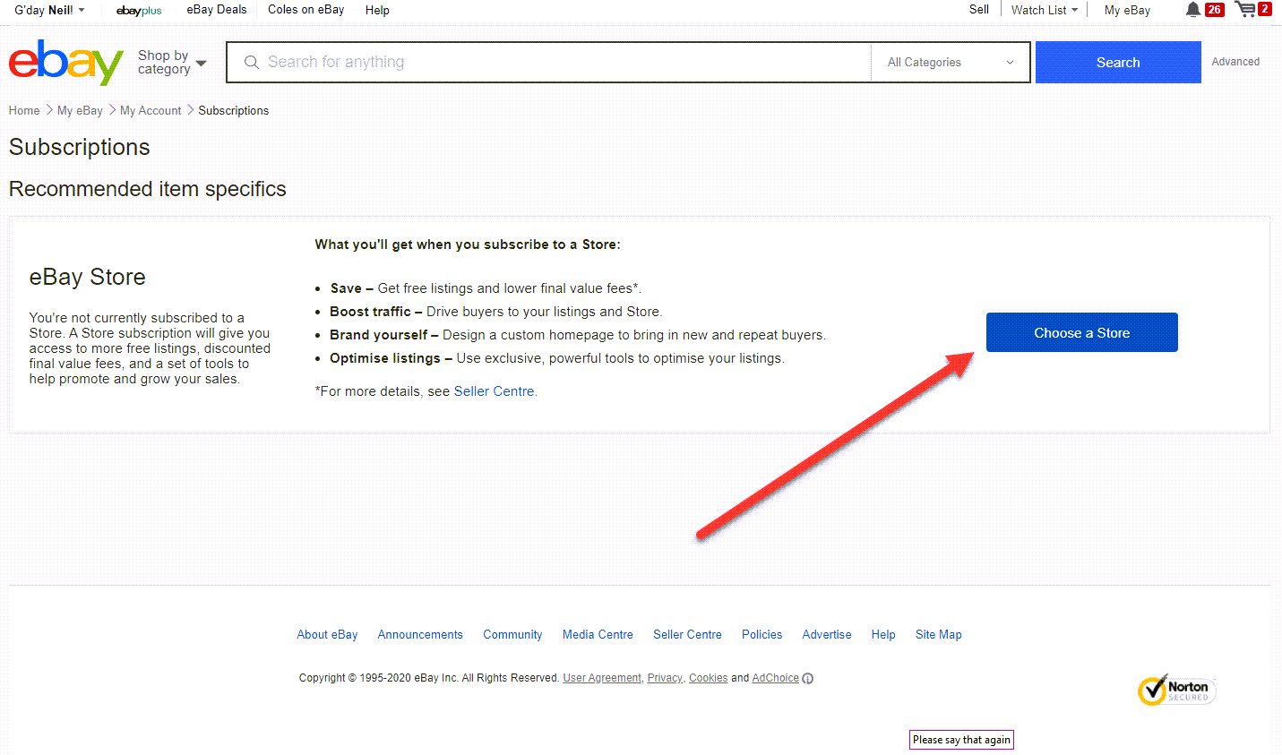The height and width of the screenshot is (755, 1282).
Task: Open Seller Centre footer link
Action: point(687,634)
